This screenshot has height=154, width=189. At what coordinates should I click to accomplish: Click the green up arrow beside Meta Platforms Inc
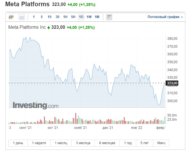coord(49,28)
